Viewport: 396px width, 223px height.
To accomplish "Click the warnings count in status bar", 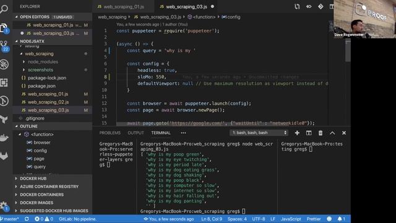I will coord(49,219).
